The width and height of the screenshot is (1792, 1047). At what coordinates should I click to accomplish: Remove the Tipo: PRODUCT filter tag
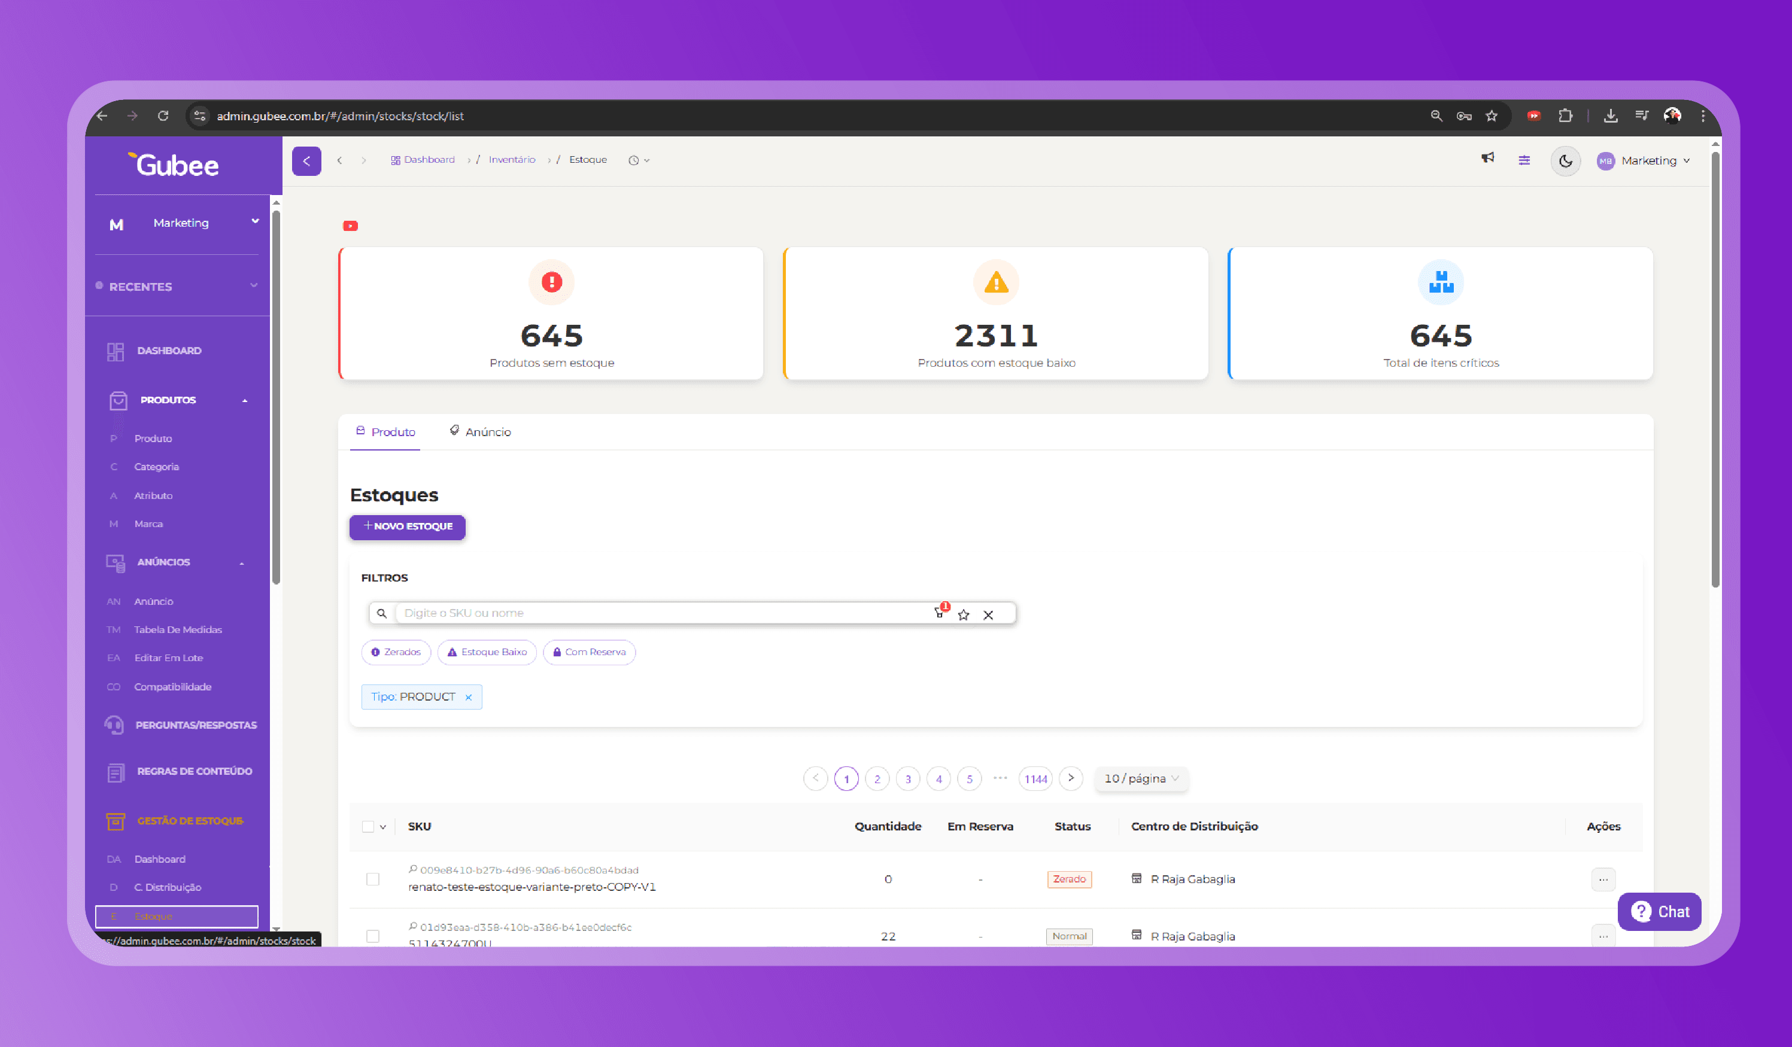tap(469, 697)
